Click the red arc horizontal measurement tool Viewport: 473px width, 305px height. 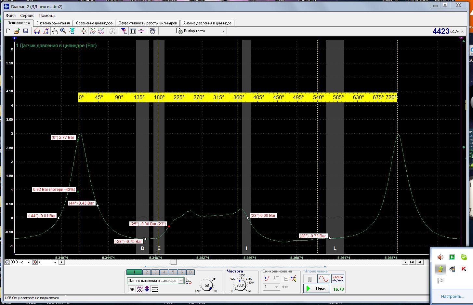37,31
